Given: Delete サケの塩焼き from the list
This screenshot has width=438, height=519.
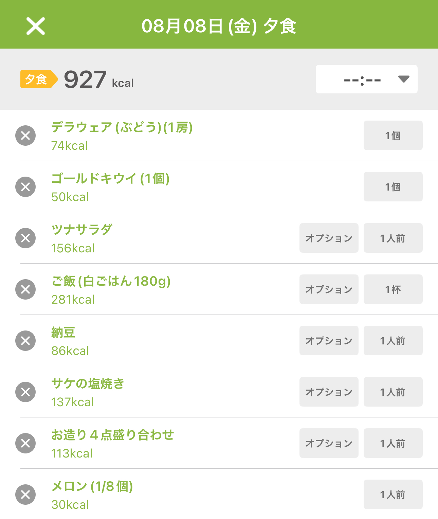Looking at the screenshot, I should [x=25, y=392].
